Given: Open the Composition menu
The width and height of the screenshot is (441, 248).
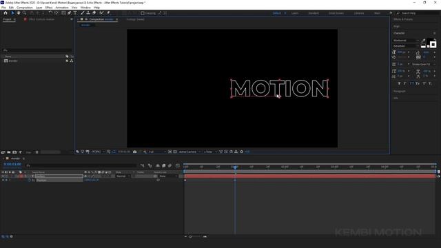Looking at the screenshot, I should click(x=25, y=8).
